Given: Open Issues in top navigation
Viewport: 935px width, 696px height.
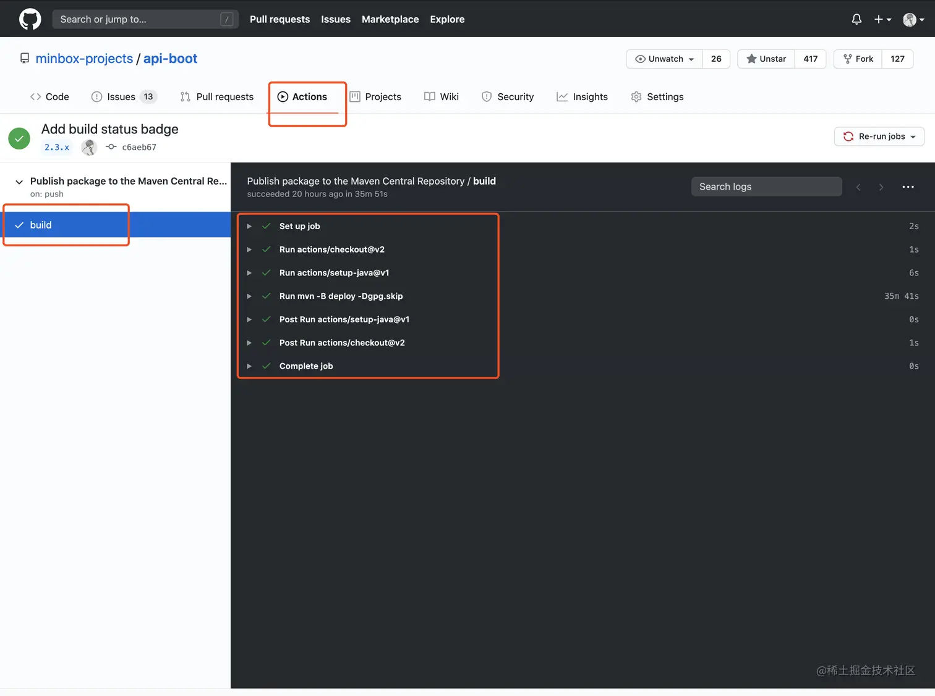Looking at the screenshot, I should [336, 19].
